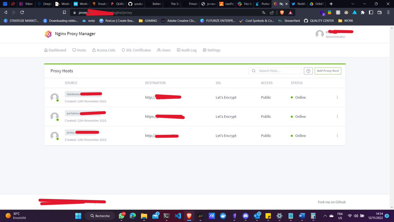
Task: Open QUALITY CENTER bookmark
Action: click(319, 21)
